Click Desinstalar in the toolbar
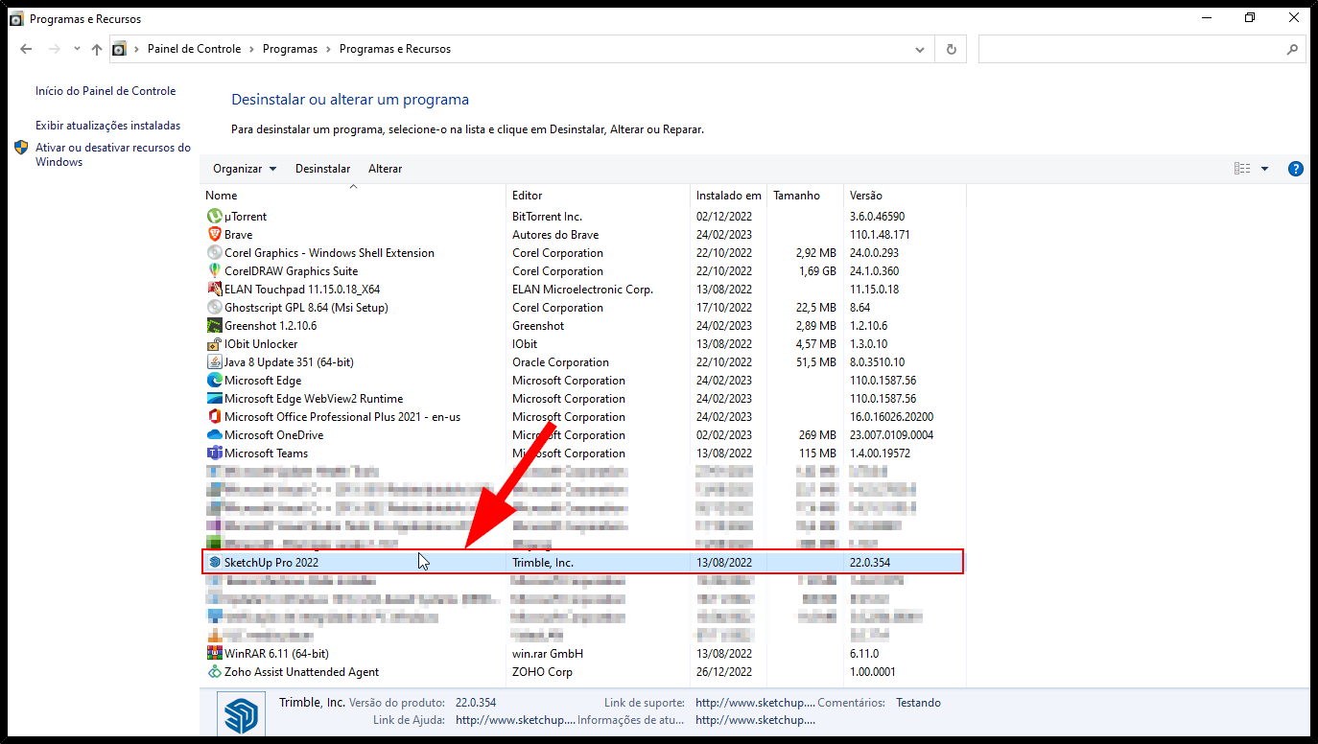The image size is (1318, 744). [322, 169]
